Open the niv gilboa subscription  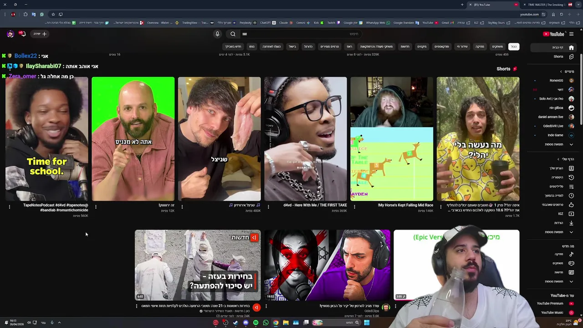(554, 108)
